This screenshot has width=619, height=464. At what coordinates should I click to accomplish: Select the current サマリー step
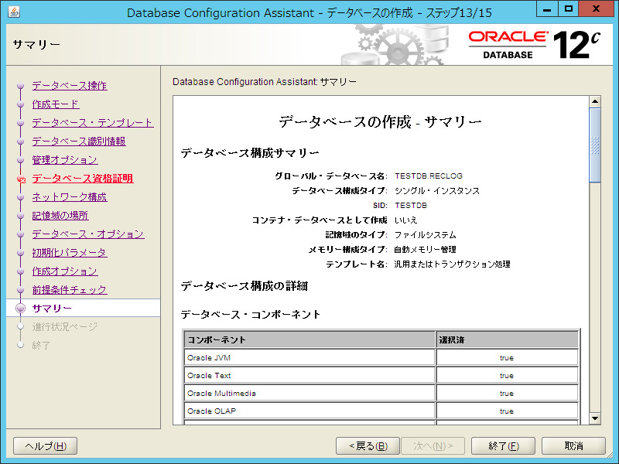click(x=52, y=308)
